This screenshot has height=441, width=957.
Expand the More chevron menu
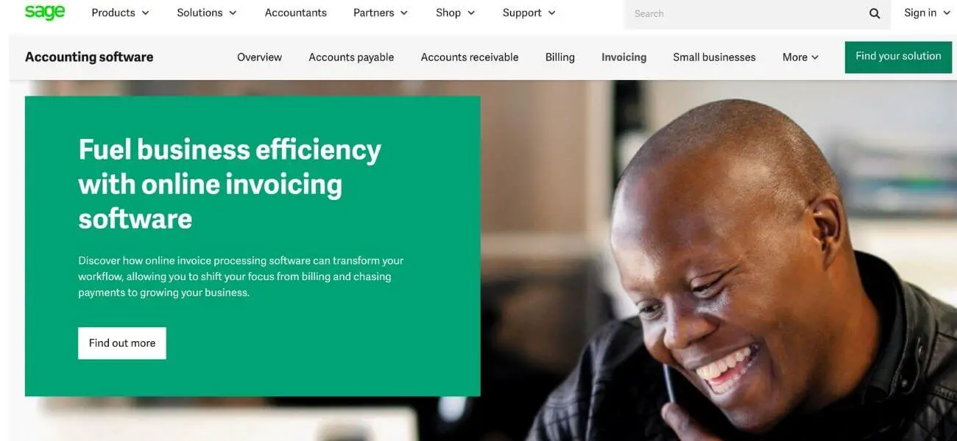click(801, 57)
